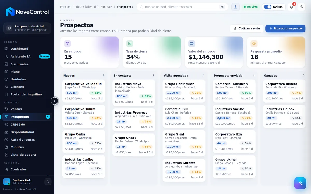
Task: Open the Corporativo Riviera card
Action: point(284,91)
